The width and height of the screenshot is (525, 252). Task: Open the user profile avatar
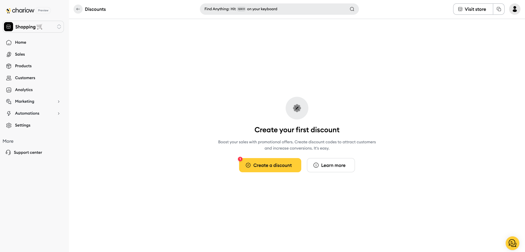515,9
